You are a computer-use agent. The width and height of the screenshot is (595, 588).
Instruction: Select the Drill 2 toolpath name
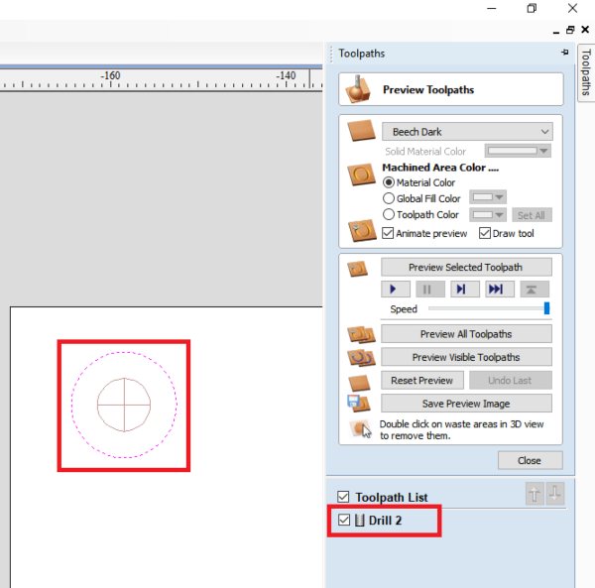pyautogui.click(x=385, y=521)
